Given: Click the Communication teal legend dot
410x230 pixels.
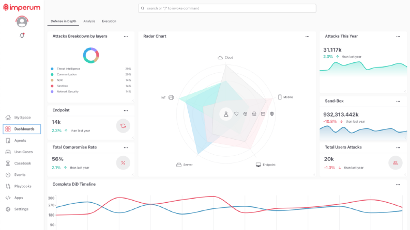Looking at the screenshot, I should (x=52, y=75).
